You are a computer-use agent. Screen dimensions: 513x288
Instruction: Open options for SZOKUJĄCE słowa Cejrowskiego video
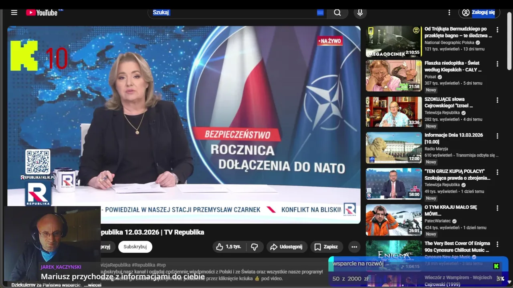(497, 100)
